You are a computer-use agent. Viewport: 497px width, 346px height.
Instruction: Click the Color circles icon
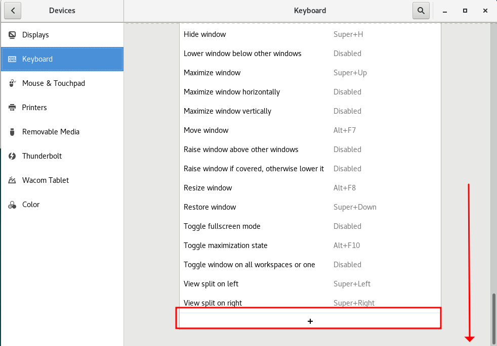click(12, 205)
